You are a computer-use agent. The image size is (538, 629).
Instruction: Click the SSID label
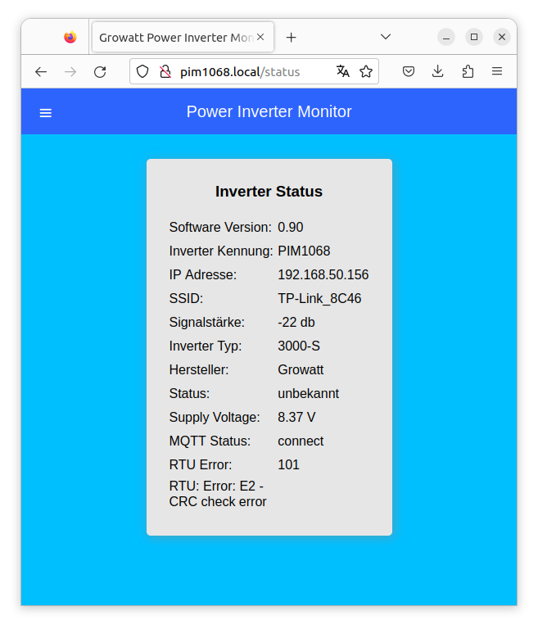click(186, 298)
